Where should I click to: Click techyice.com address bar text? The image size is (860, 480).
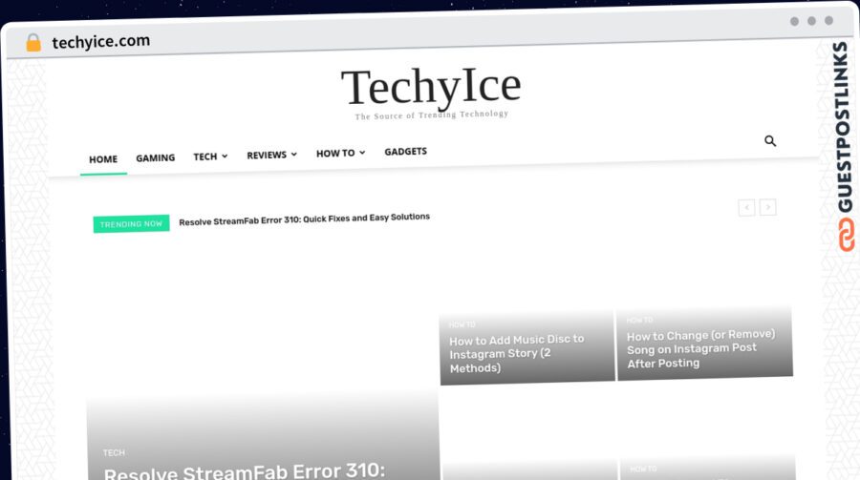coord(101,42)
